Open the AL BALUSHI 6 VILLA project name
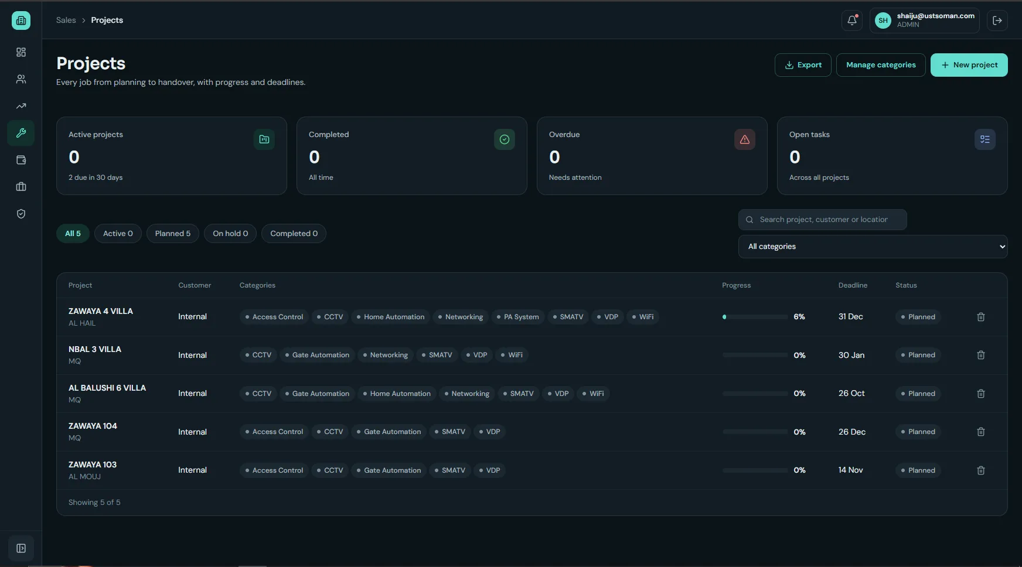The width and height of the screenshot is (1022, 567). pos(107,388)
